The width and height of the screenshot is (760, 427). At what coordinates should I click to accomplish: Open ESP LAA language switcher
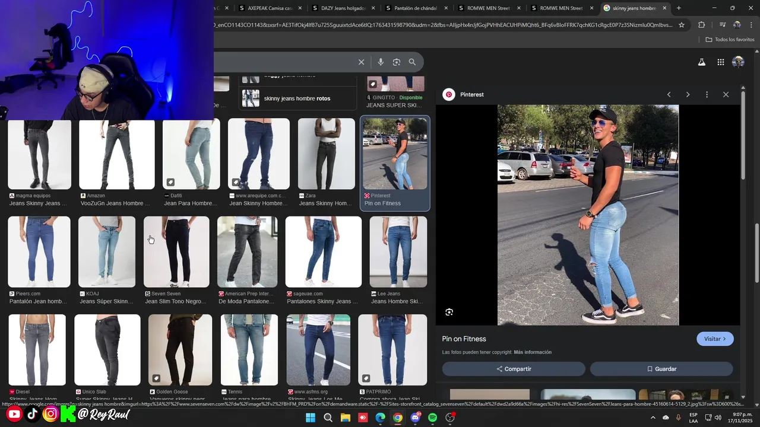coord(693,418)
